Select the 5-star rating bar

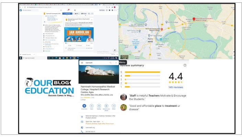click(x=142, y=72)
